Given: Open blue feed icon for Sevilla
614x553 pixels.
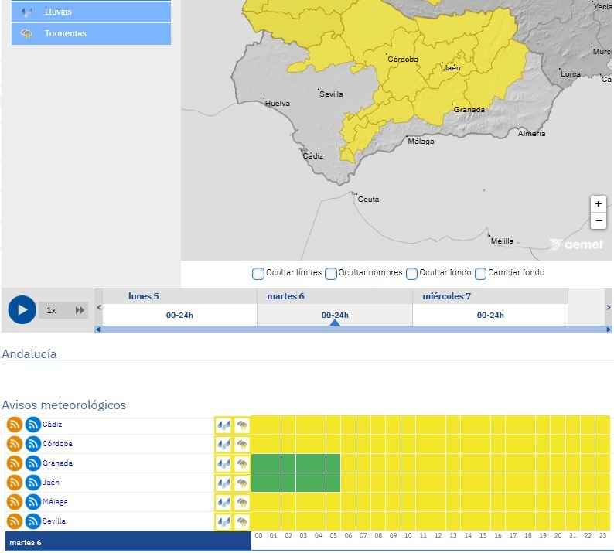Looking at the screenshot, I should click(x=33, y=521).
